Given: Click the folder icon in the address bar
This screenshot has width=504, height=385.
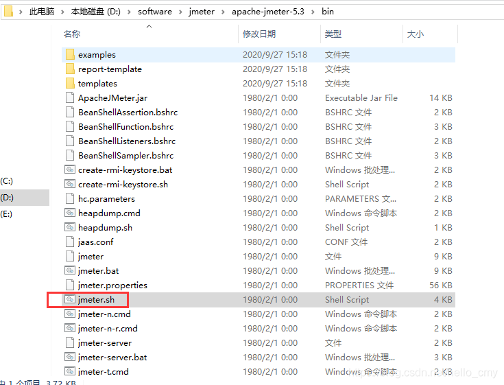Looking at the screenshot, I should pos(8,11).
